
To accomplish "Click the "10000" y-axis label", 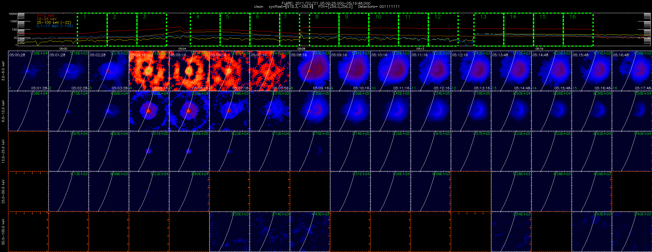I will click(13, 14).
